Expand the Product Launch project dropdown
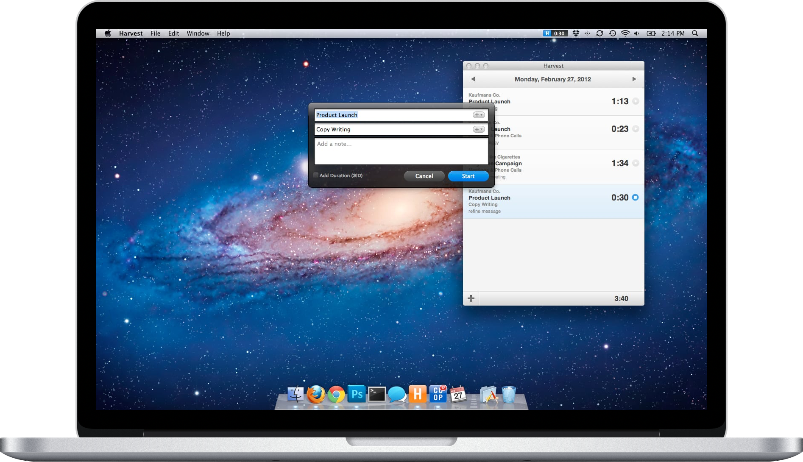 [x=479, y=115]
